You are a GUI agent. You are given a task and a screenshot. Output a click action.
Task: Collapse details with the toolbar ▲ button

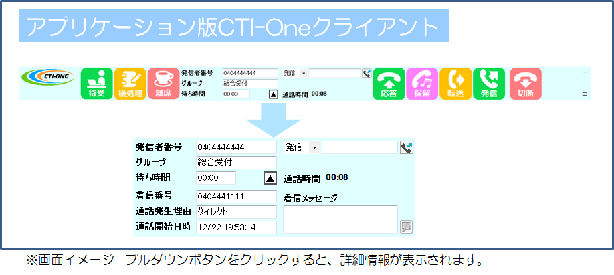click(x=274, y=94)
